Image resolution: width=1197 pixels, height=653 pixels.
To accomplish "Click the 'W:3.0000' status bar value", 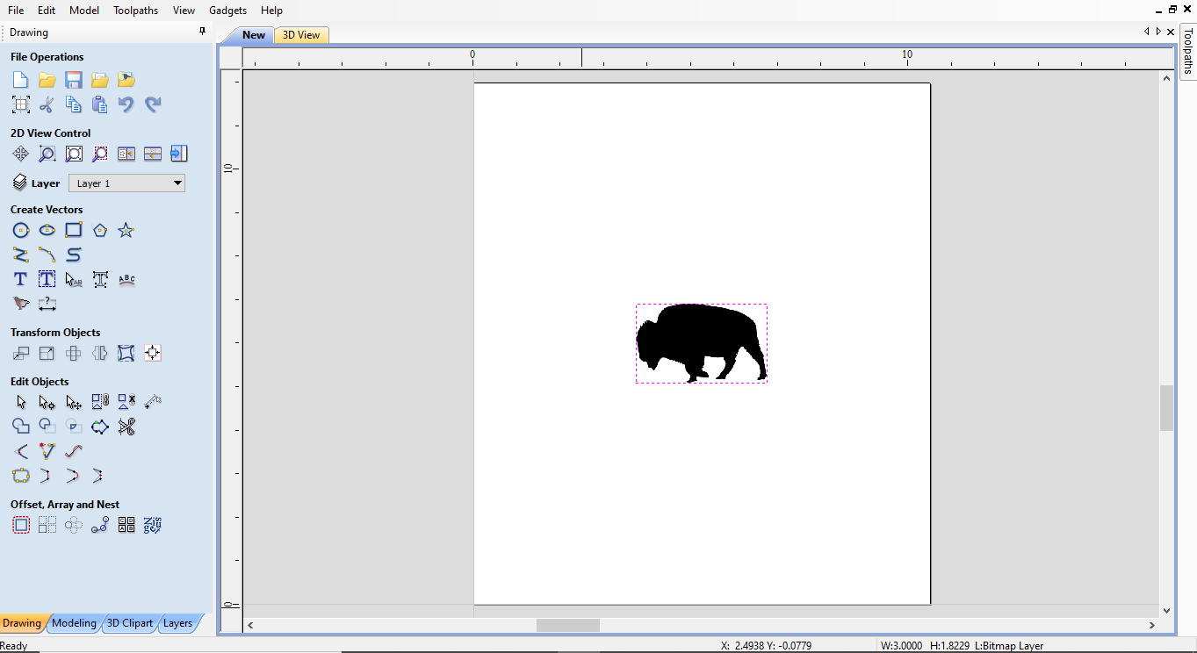I will pyautogui.click(x=901, y=646).
